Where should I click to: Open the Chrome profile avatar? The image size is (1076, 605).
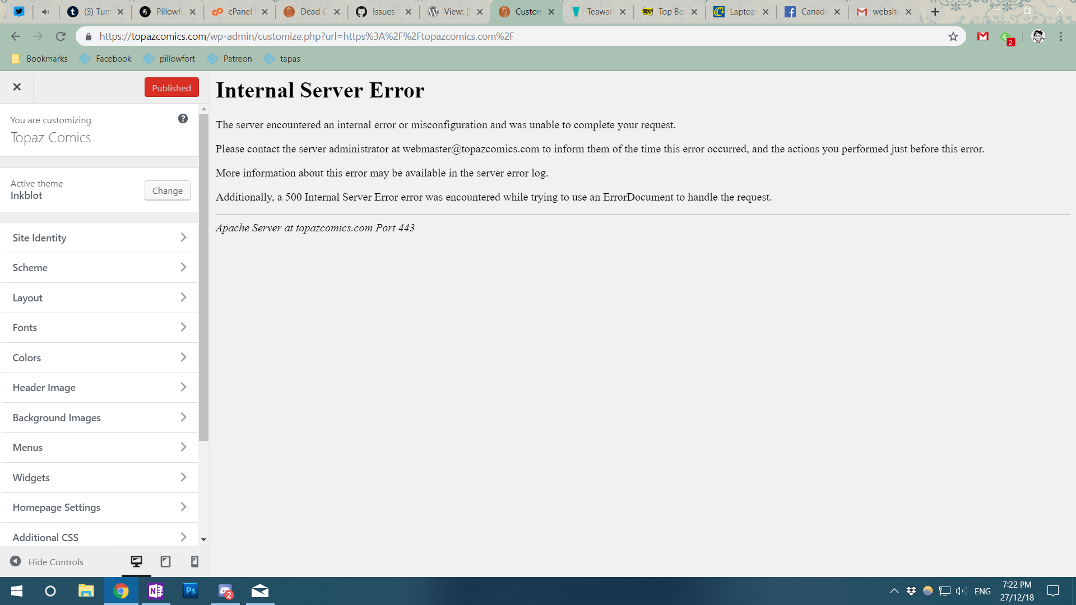[1038, 36]
